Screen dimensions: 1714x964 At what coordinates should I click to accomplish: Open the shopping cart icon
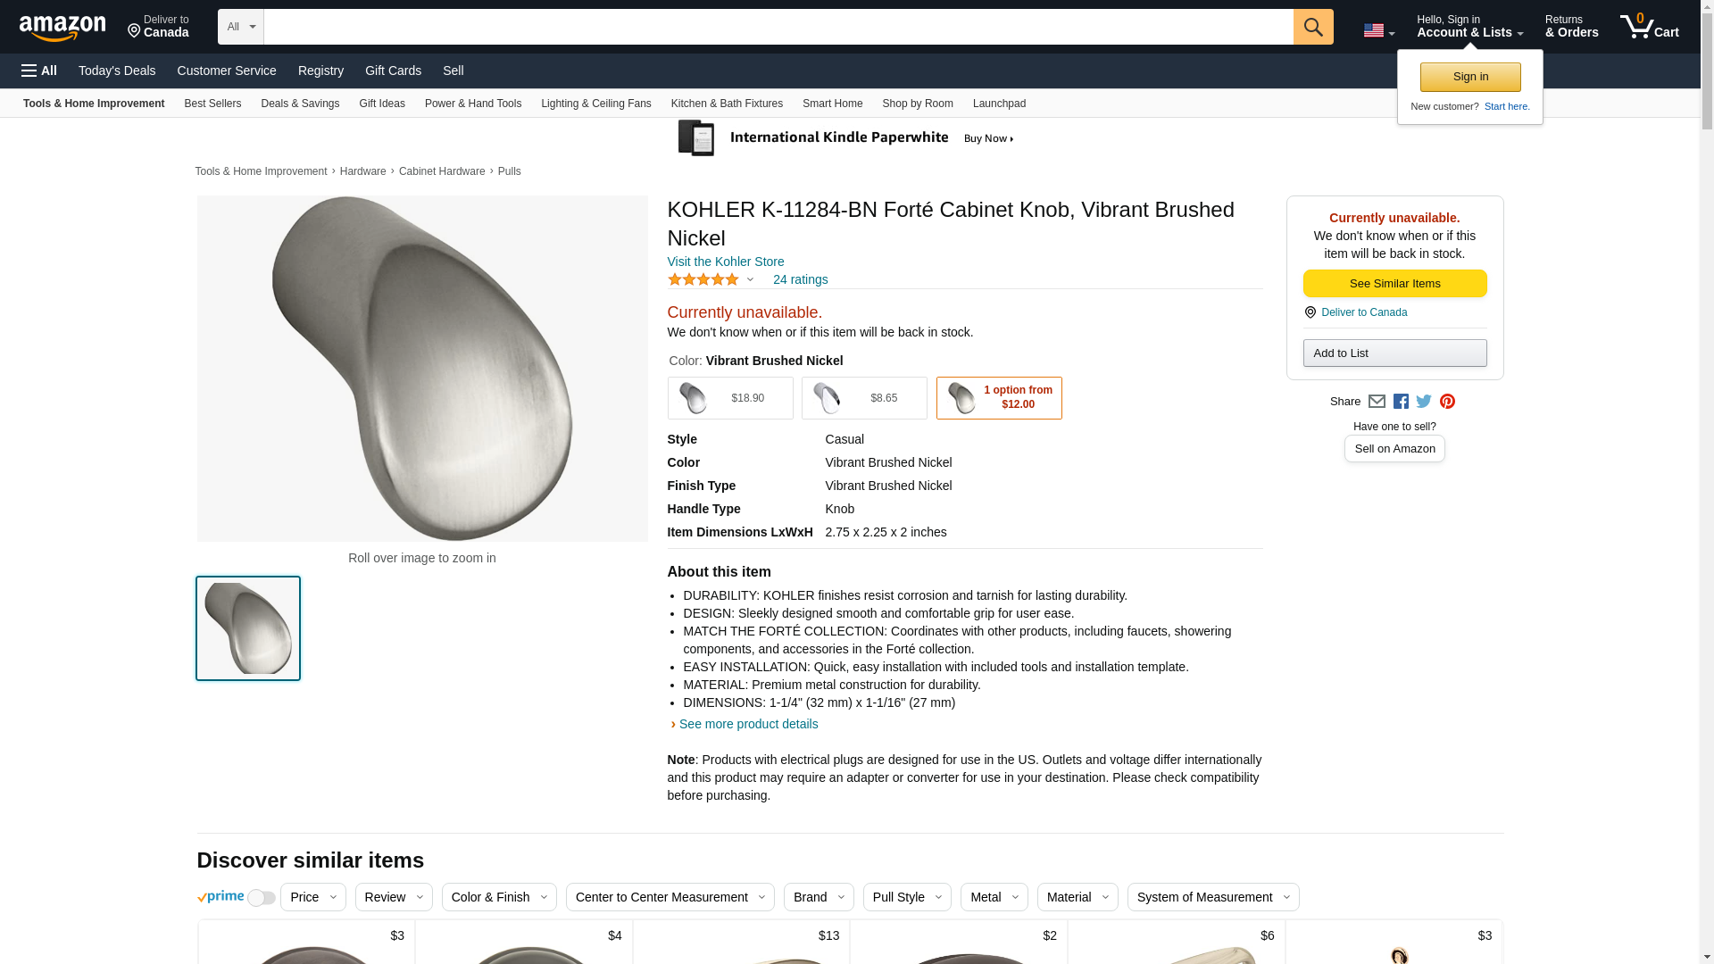coord(1648,27)
